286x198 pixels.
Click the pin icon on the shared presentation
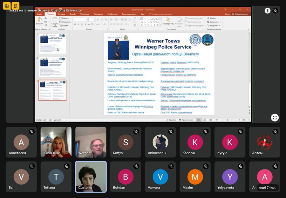[x=267, y=11]
